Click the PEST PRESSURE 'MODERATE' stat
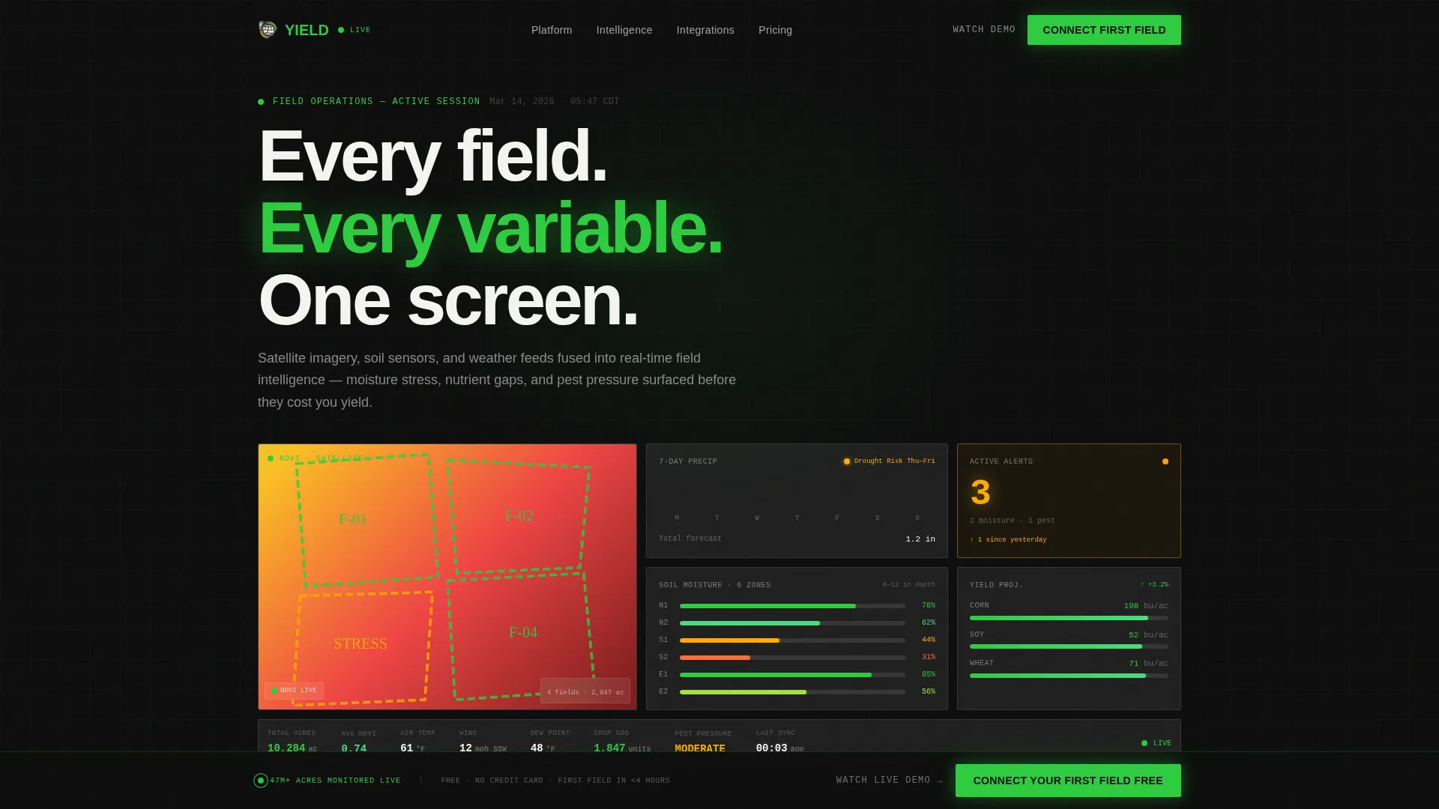1439x809 pixels. [x=700, y=748]
